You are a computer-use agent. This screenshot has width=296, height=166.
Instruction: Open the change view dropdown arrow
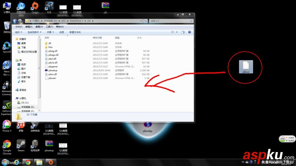pyautogui.click(x=177, y=32)
